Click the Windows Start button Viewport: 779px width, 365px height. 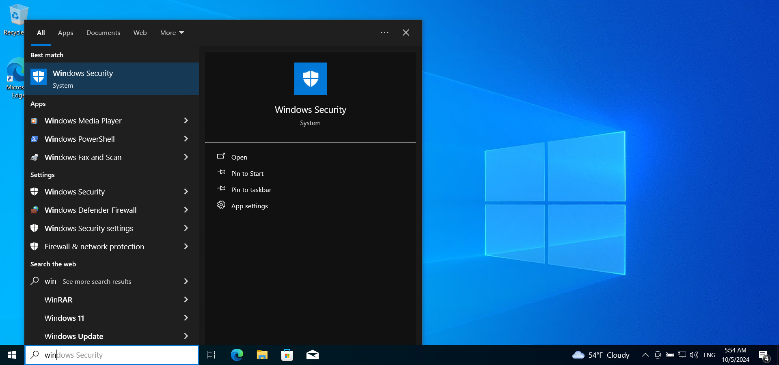pyautogui.click(x=12, y=355)
